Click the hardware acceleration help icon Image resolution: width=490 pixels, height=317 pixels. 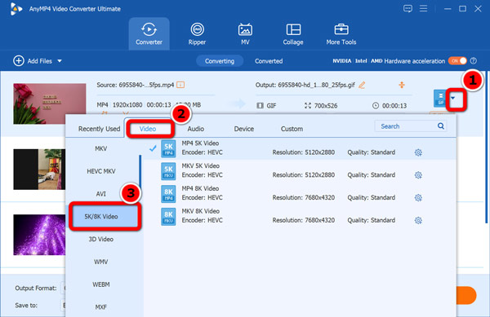[x=474, y=61]
